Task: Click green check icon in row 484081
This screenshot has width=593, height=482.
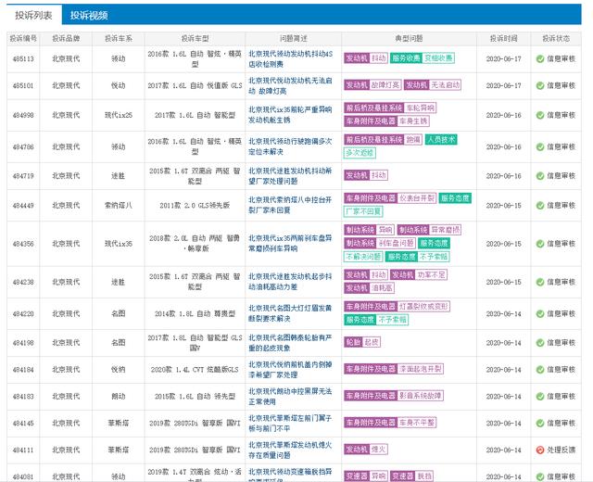Action: (x=540, y=476)
